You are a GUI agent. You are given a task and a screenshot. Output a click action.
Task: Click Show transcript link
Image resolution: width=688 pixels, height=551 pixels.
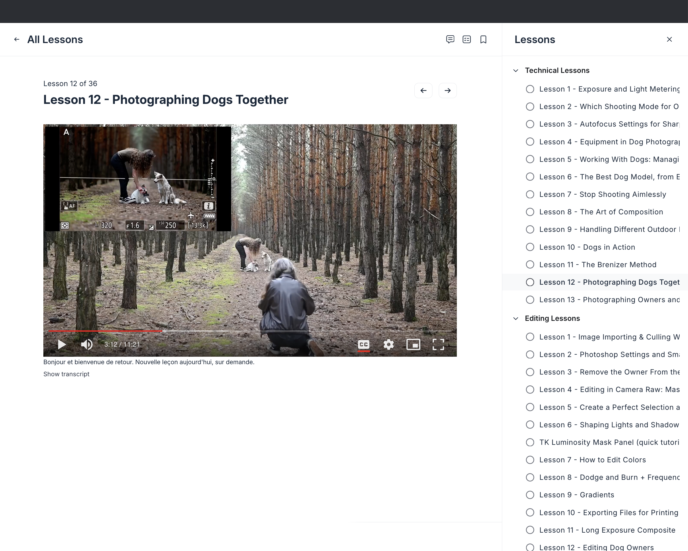66,374
